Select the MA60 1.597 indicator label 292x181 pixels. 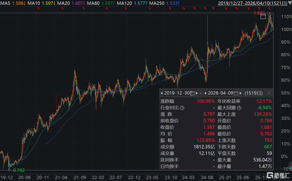point(101,3)
